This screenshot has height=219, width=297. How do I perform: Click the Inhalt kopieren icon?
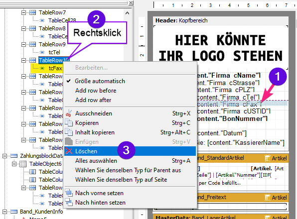pyautogui.click(x=69, y=132)
